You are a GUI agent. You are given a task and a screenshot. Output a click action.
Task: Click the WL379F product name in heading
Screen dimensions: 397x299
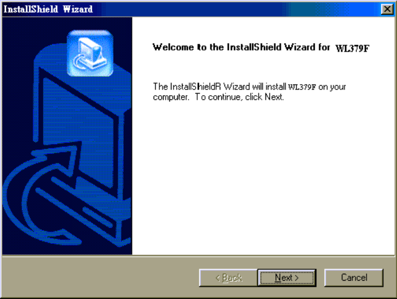(x=352, y=48)
